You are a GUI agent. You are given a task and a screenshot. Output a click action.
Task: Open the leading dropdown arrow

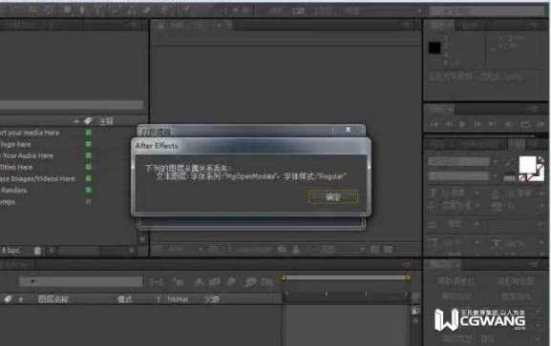[x=542, y=193]
